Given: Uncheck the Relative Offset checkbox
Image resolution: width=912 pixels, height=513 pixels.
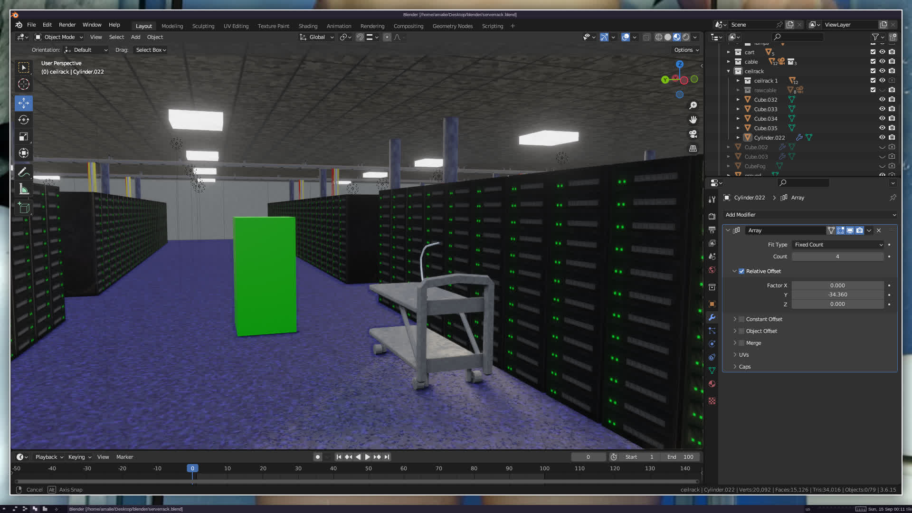Looking at the screenshot, I should [741, 271].
